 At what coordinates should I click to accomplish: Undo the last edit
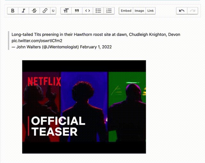pos(182,11)
